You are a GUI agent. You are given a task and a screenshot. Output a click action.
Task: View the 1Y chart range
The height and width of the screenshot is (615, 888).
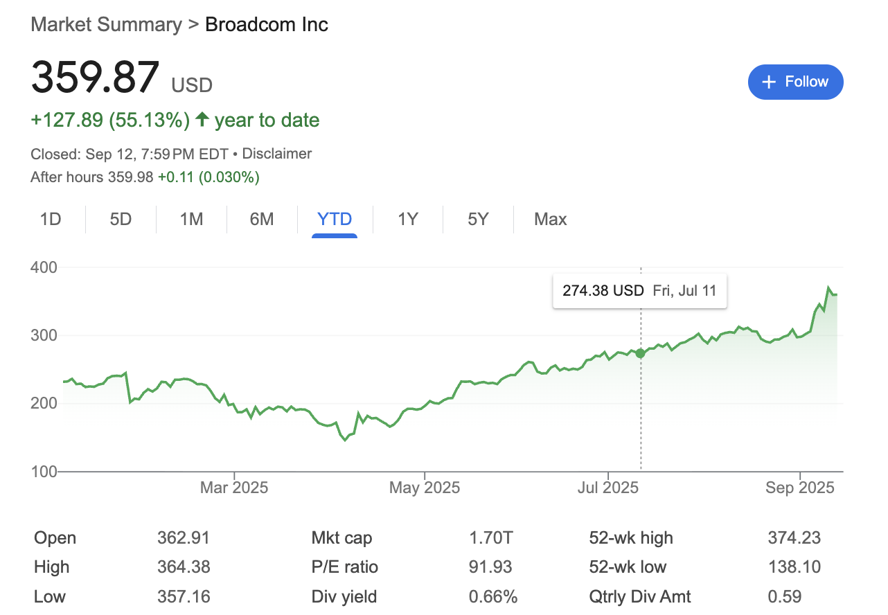click(408, 220)
